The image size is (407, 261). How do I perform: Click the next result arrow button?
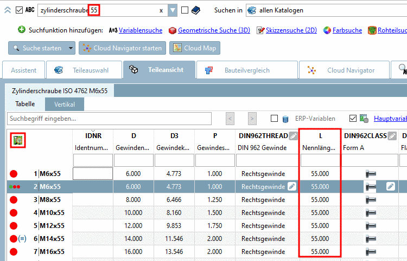252,119
